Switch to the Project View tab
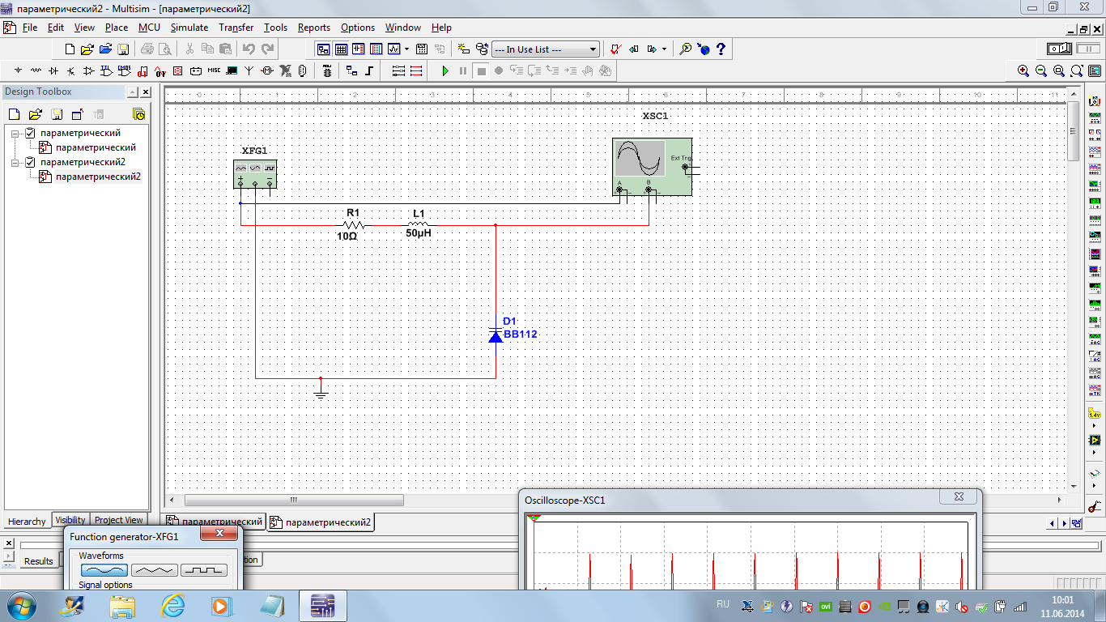 tap(118, 520)
